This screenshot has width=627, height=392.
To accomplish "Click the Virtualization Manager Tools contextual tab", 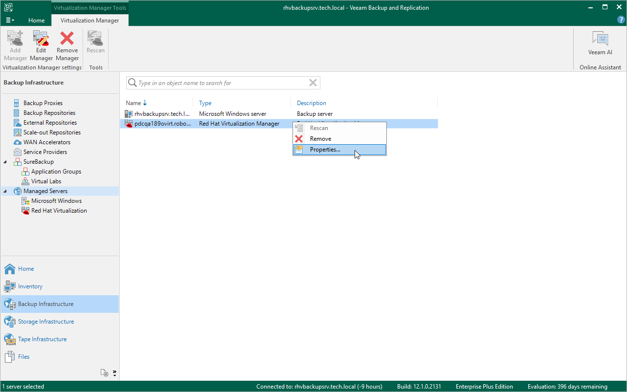I will coord(90,8).
